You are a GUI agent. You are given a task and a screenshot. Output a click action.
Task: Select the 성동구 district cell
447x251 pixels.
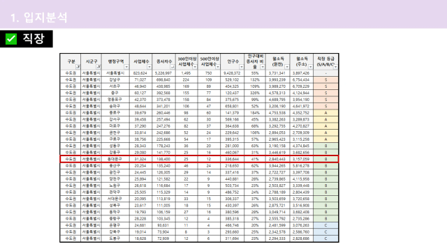115,146
